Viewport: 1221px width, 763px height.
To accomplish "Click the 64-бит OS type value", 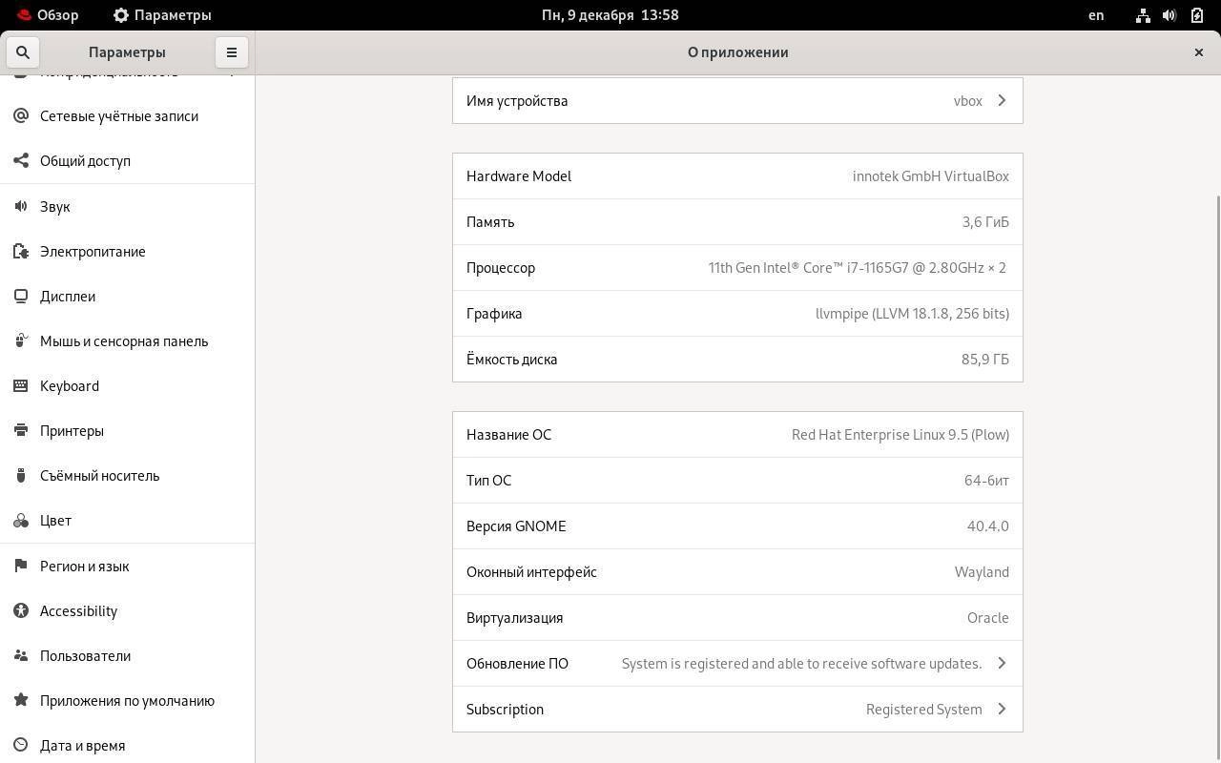I will point(986,480).
